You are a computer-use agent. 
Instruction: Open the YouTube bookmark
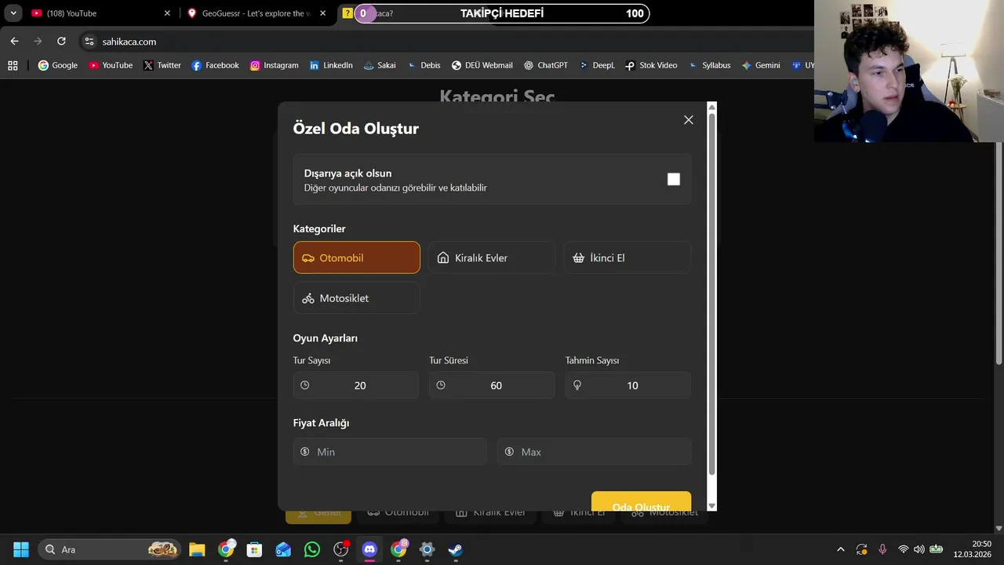(x=111, y=66)
